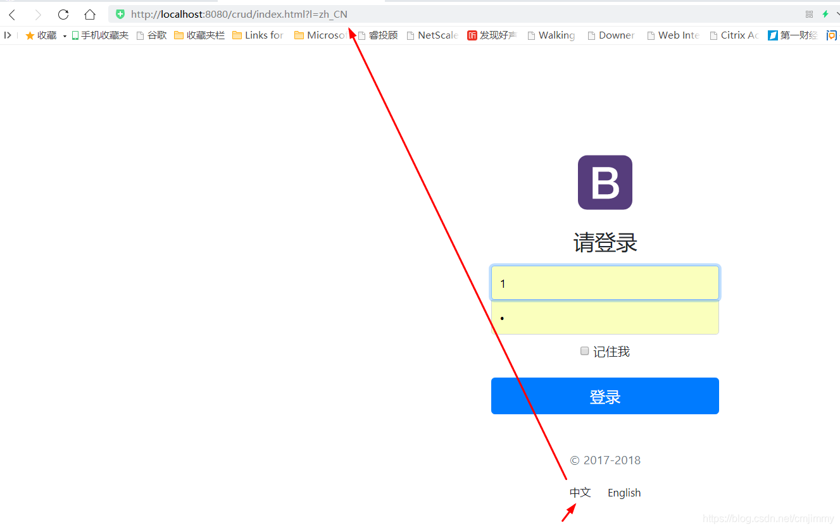Open the 收藏夹栏 bookmark folder
The height and width of the screenshot is (530, 840).
(199, 35)
